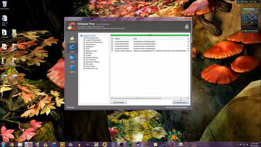Toggle the Fonts checkbox
261x147 pixels.
coord(84,49)
